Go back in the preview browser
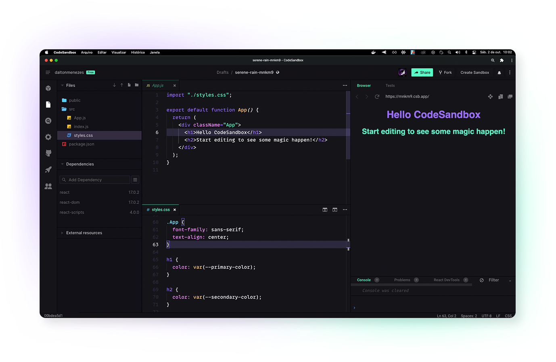Viewport: 556px width, 362px height. pos(357,97)
